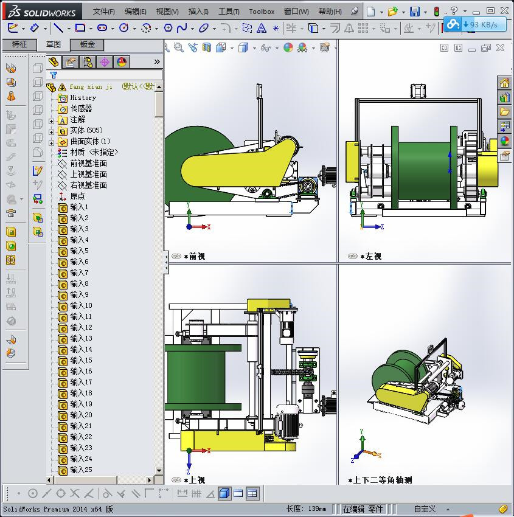Screen dimensions: 514x517
Task: Switch to the 钣金 tab
Action: pyautogui.click(x=88, y=44)
